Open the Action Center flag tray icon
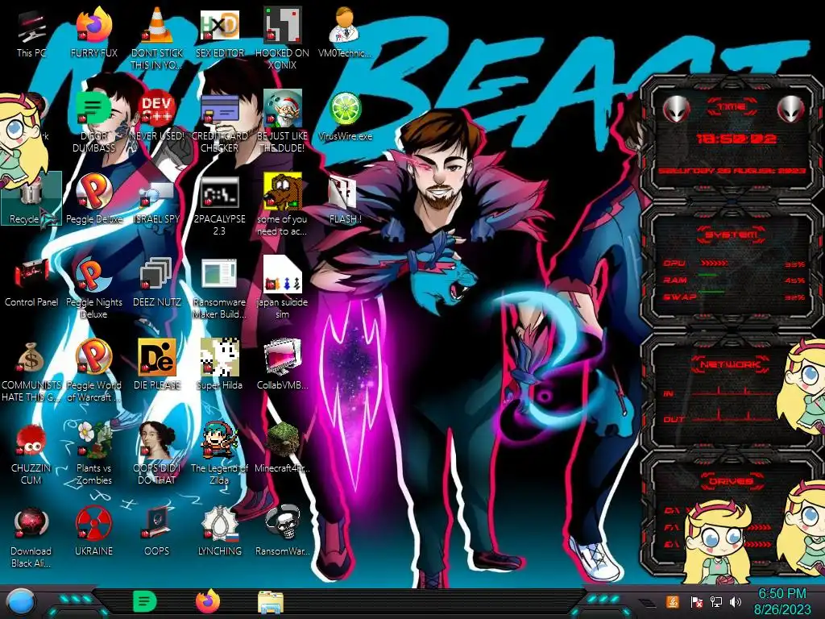Image resolution: width=825 pixels, height=619 pixels. [x=697, y=601]
